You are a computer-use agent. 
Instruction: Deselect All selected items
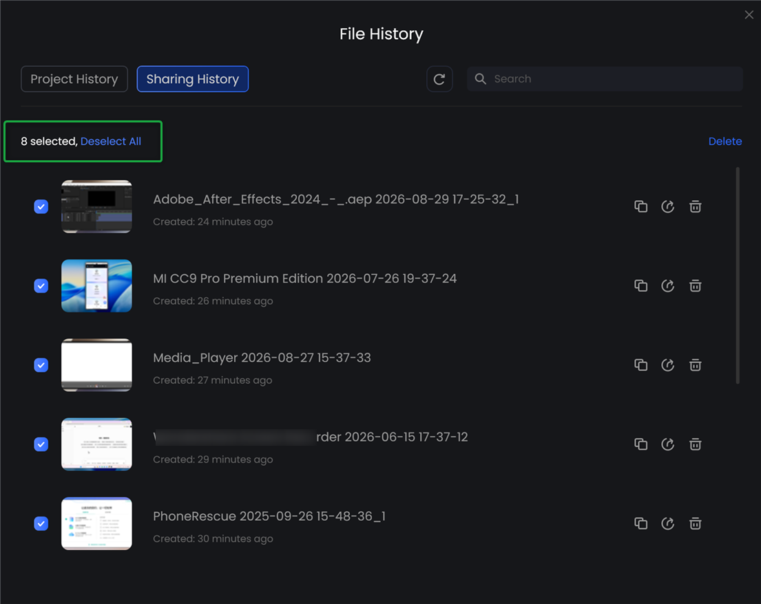111,141
